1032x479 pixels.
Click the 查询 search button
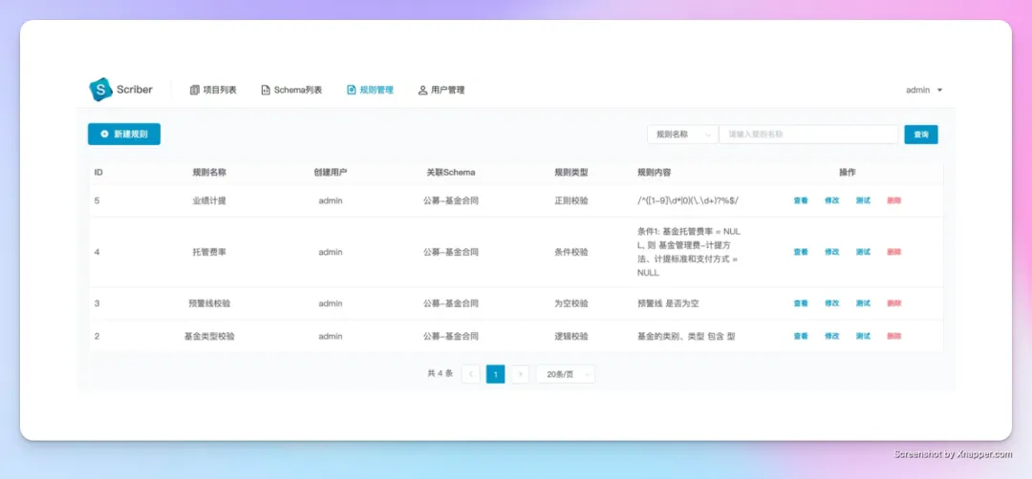(921, 134)
